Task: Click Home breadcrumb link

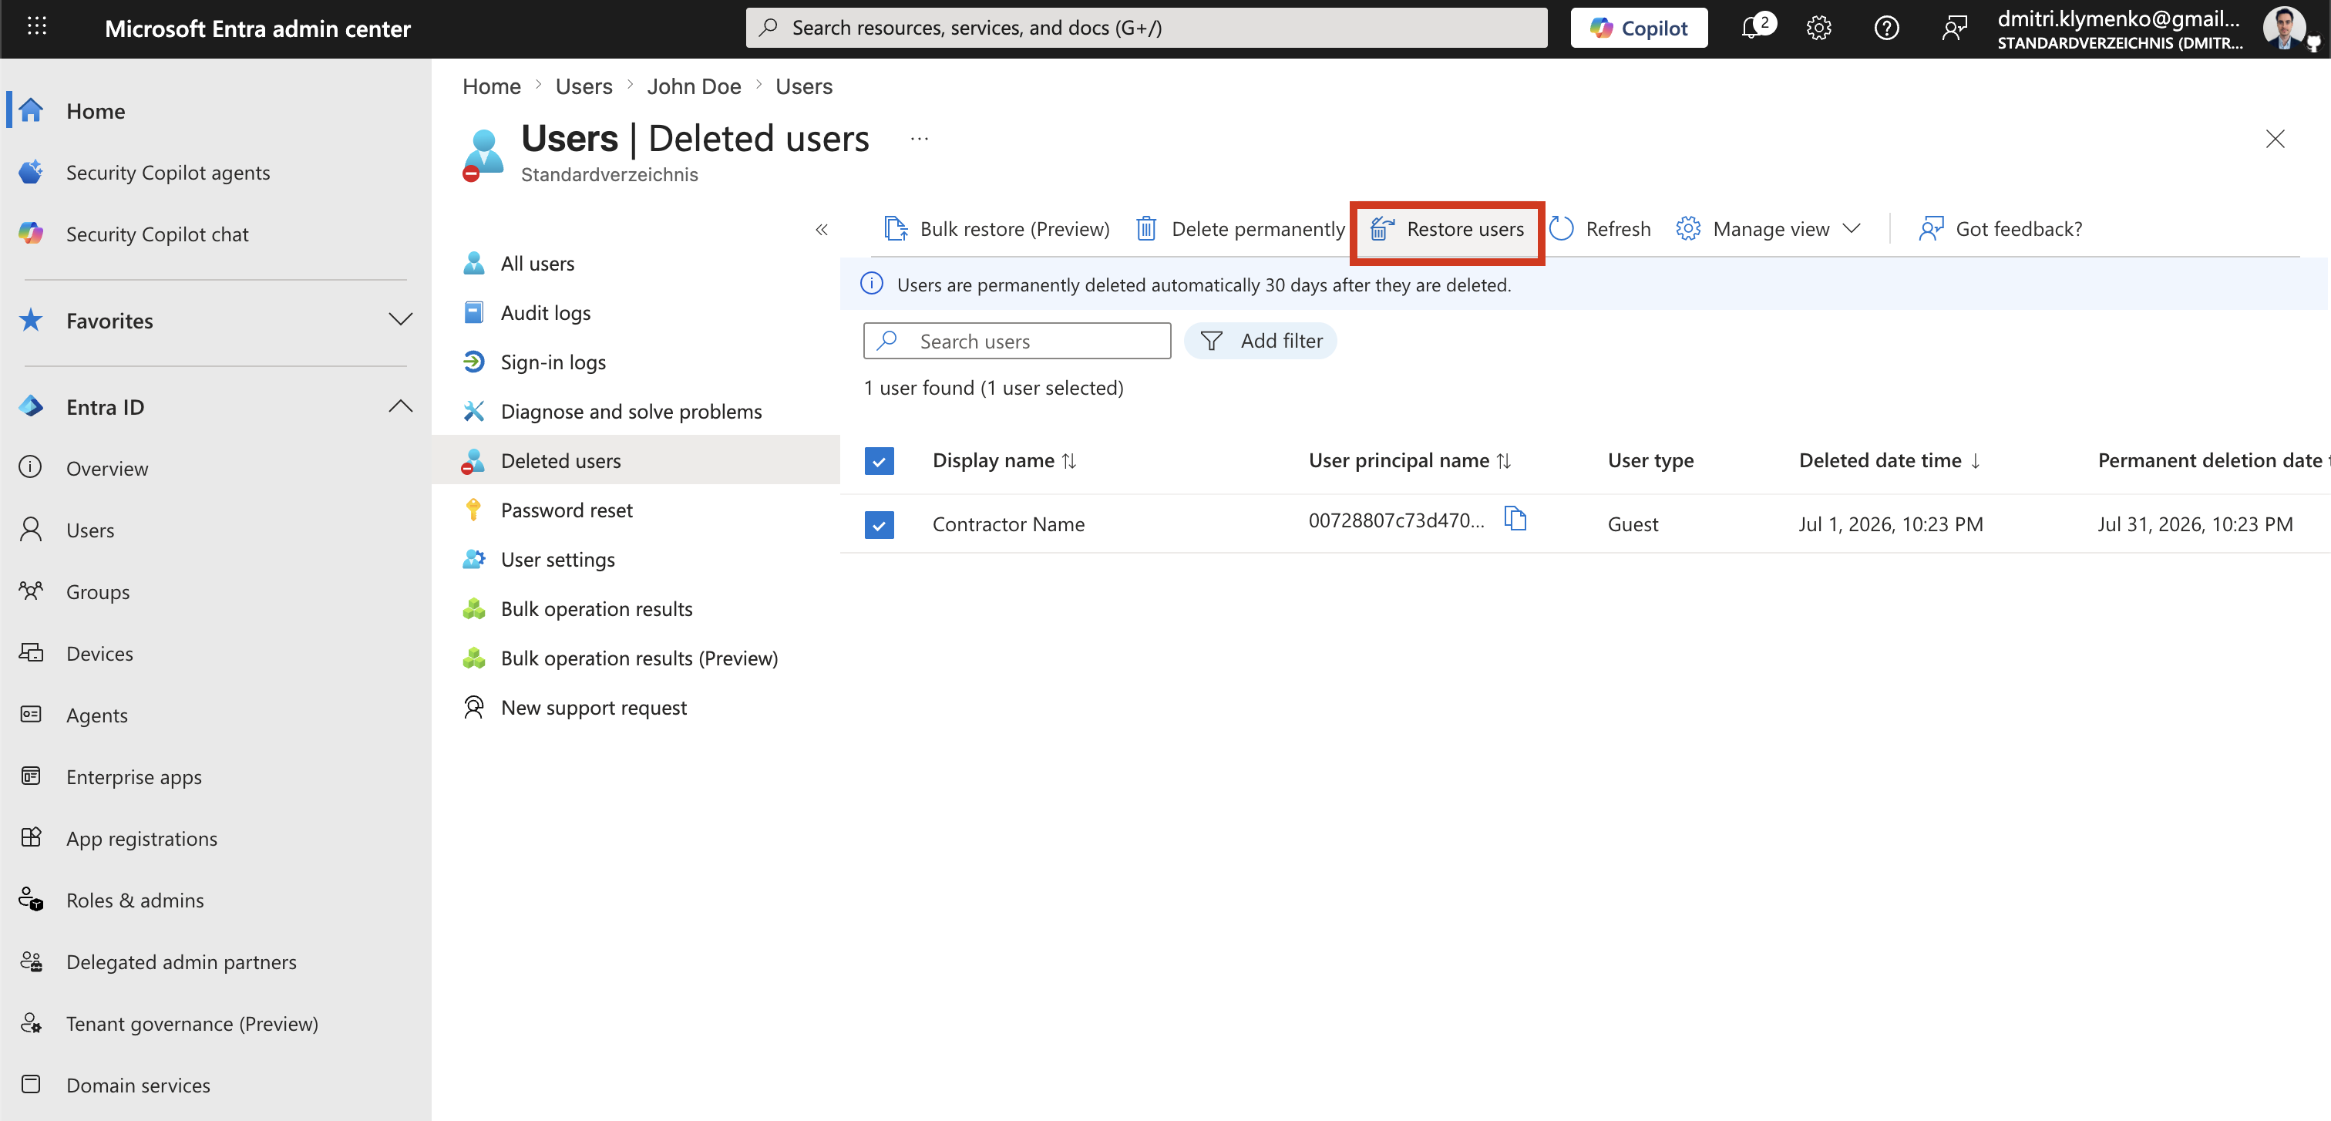Action: [x=491, y=86]
